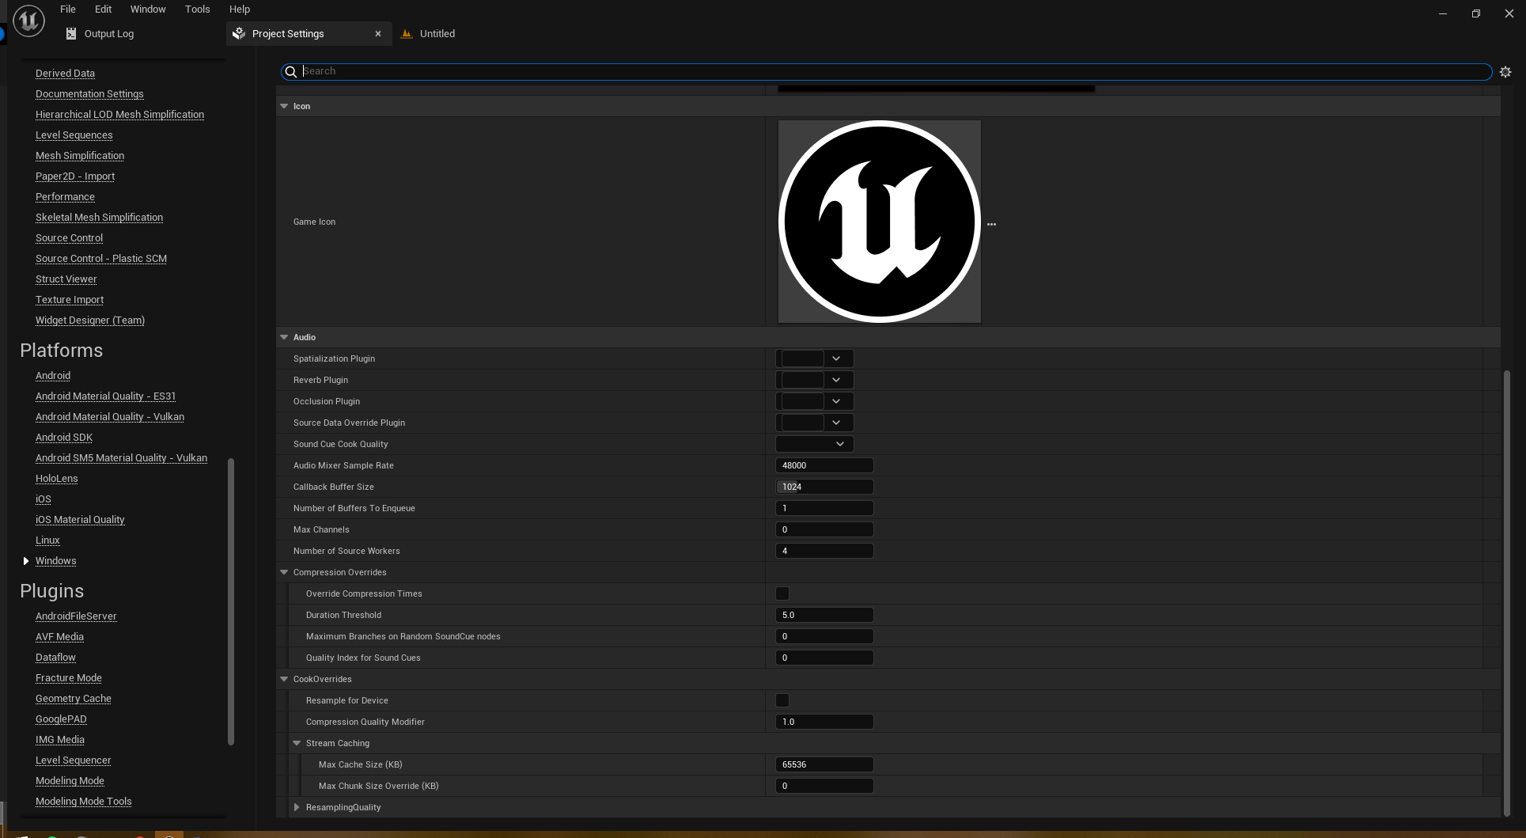The image size is (1526, 838).
Task: Close the Project Settings tab
Action: pos(378,33)
